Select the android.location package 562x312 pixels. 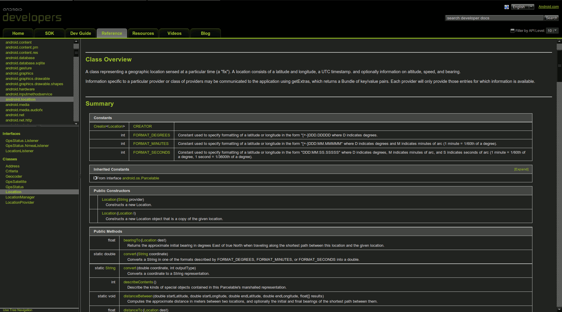21,100
